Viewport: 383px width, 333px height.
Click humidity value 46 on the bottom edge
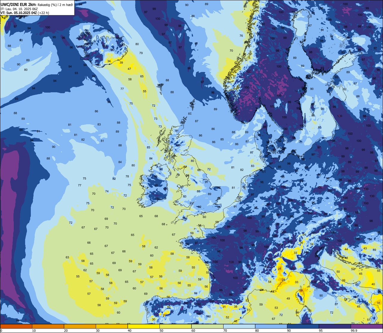235,321
